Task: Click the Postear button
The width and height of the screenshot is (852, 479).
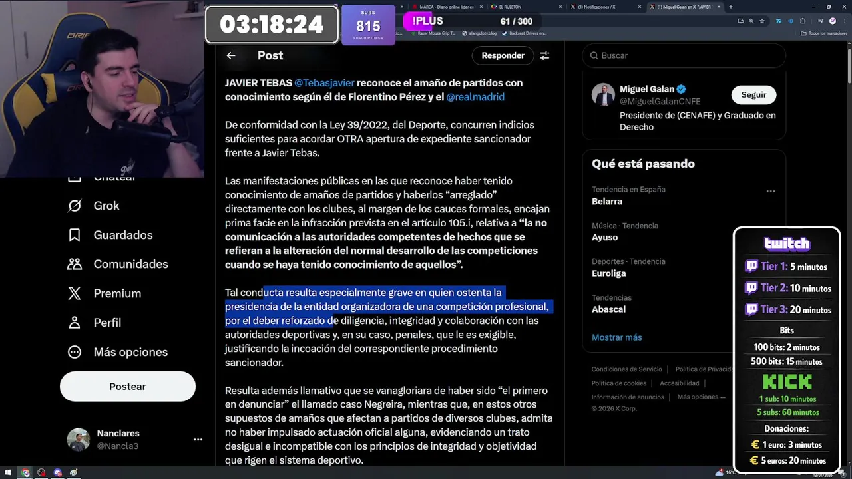Action: [128, 387]
